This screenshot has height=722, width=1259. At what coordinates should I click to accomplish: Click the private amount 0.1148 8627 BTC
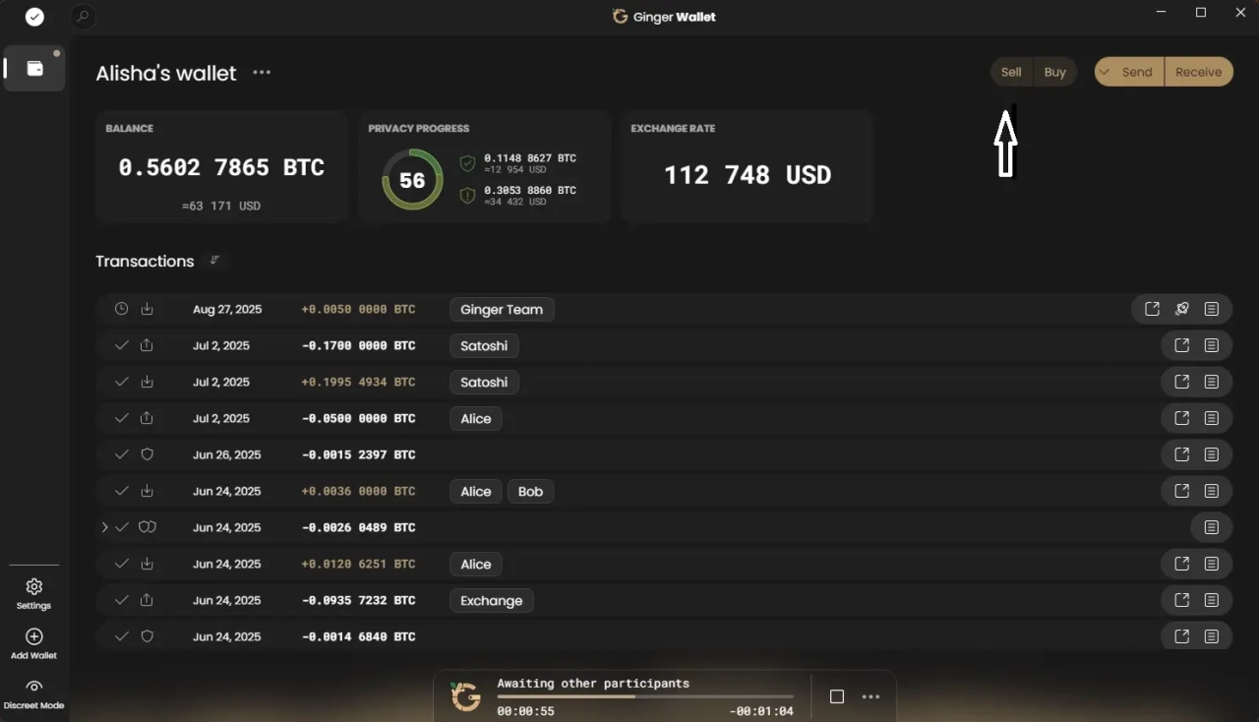coord(530,157)
